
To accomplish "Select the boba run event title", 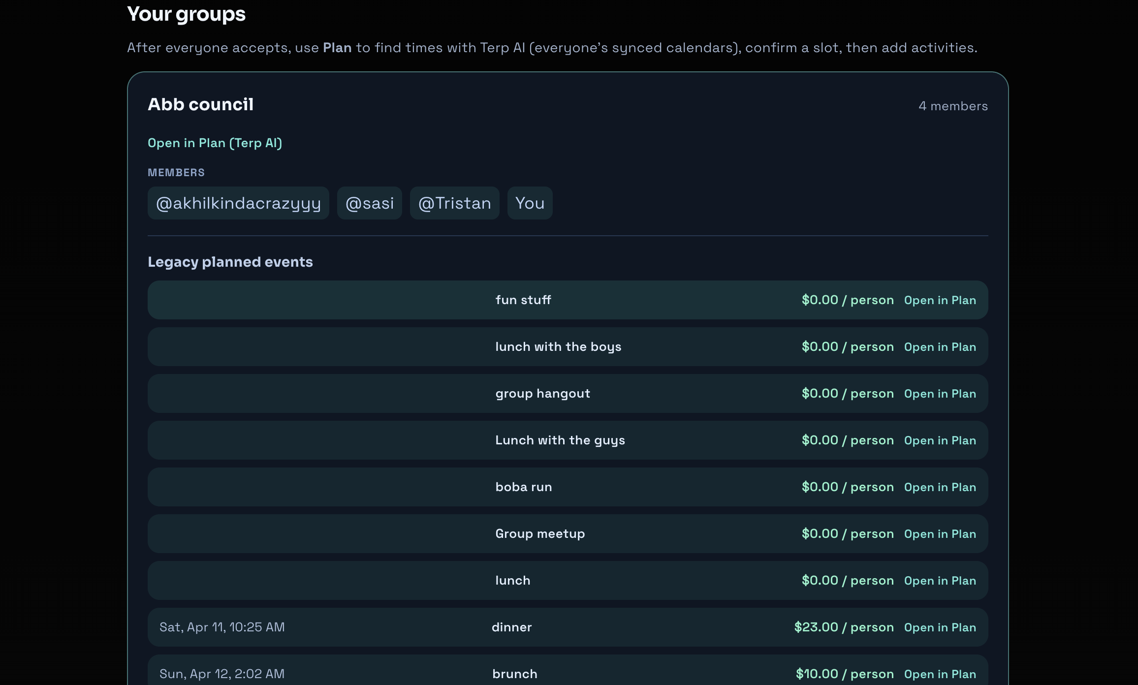I will tap(523, 487).
